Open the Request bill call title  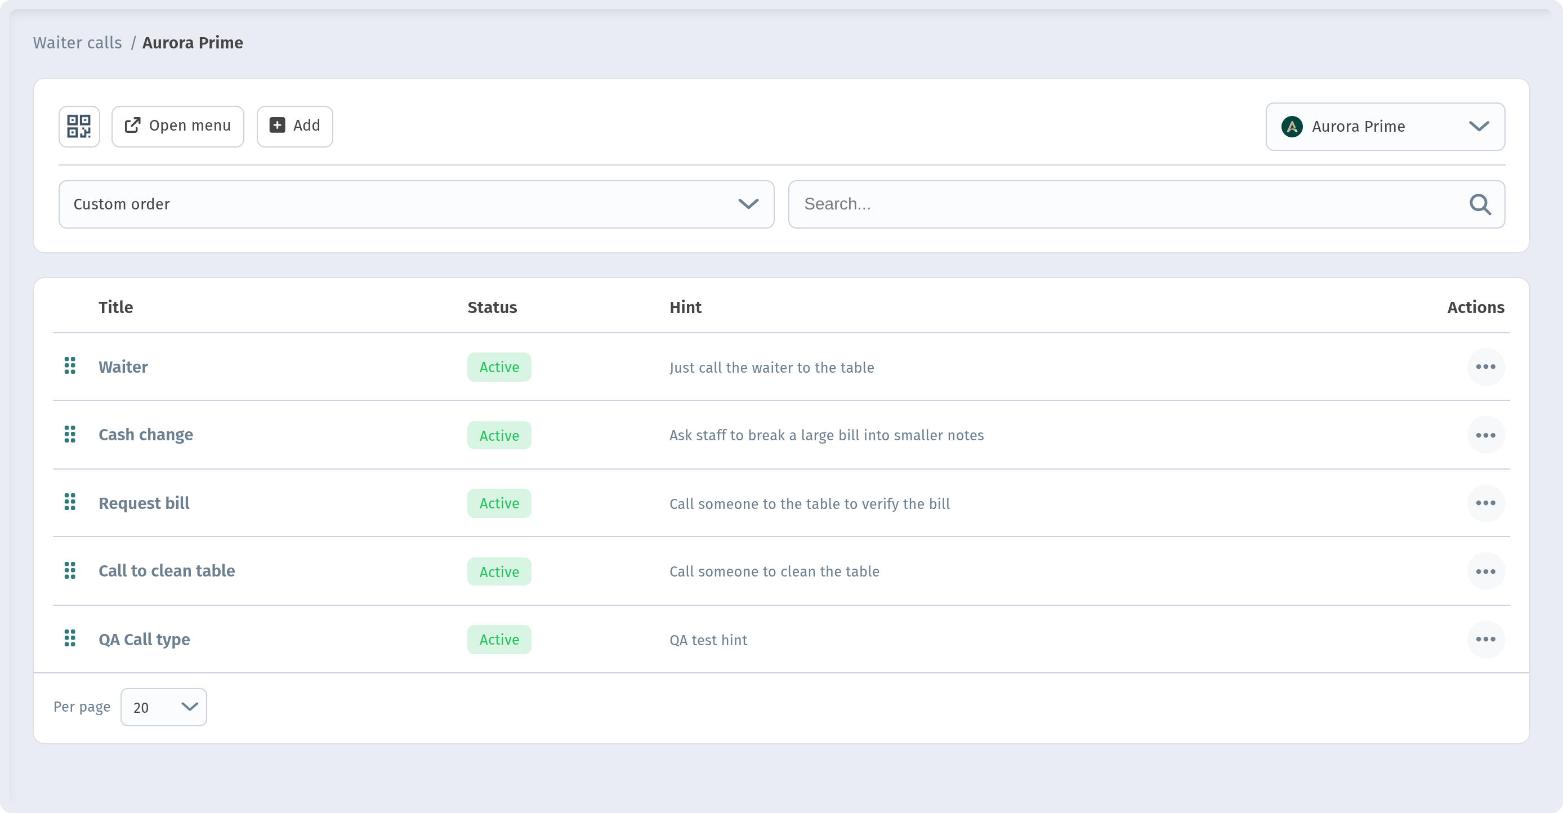[x=144, y=503]
